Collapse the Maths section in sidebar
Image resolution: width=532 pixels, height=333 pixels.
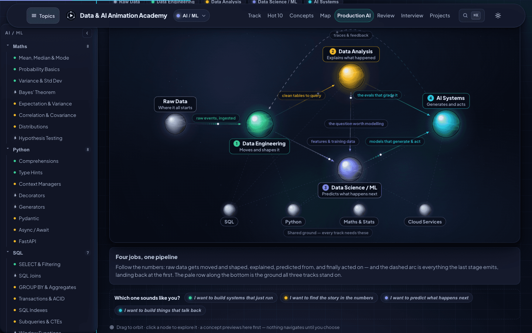(48, 46)
